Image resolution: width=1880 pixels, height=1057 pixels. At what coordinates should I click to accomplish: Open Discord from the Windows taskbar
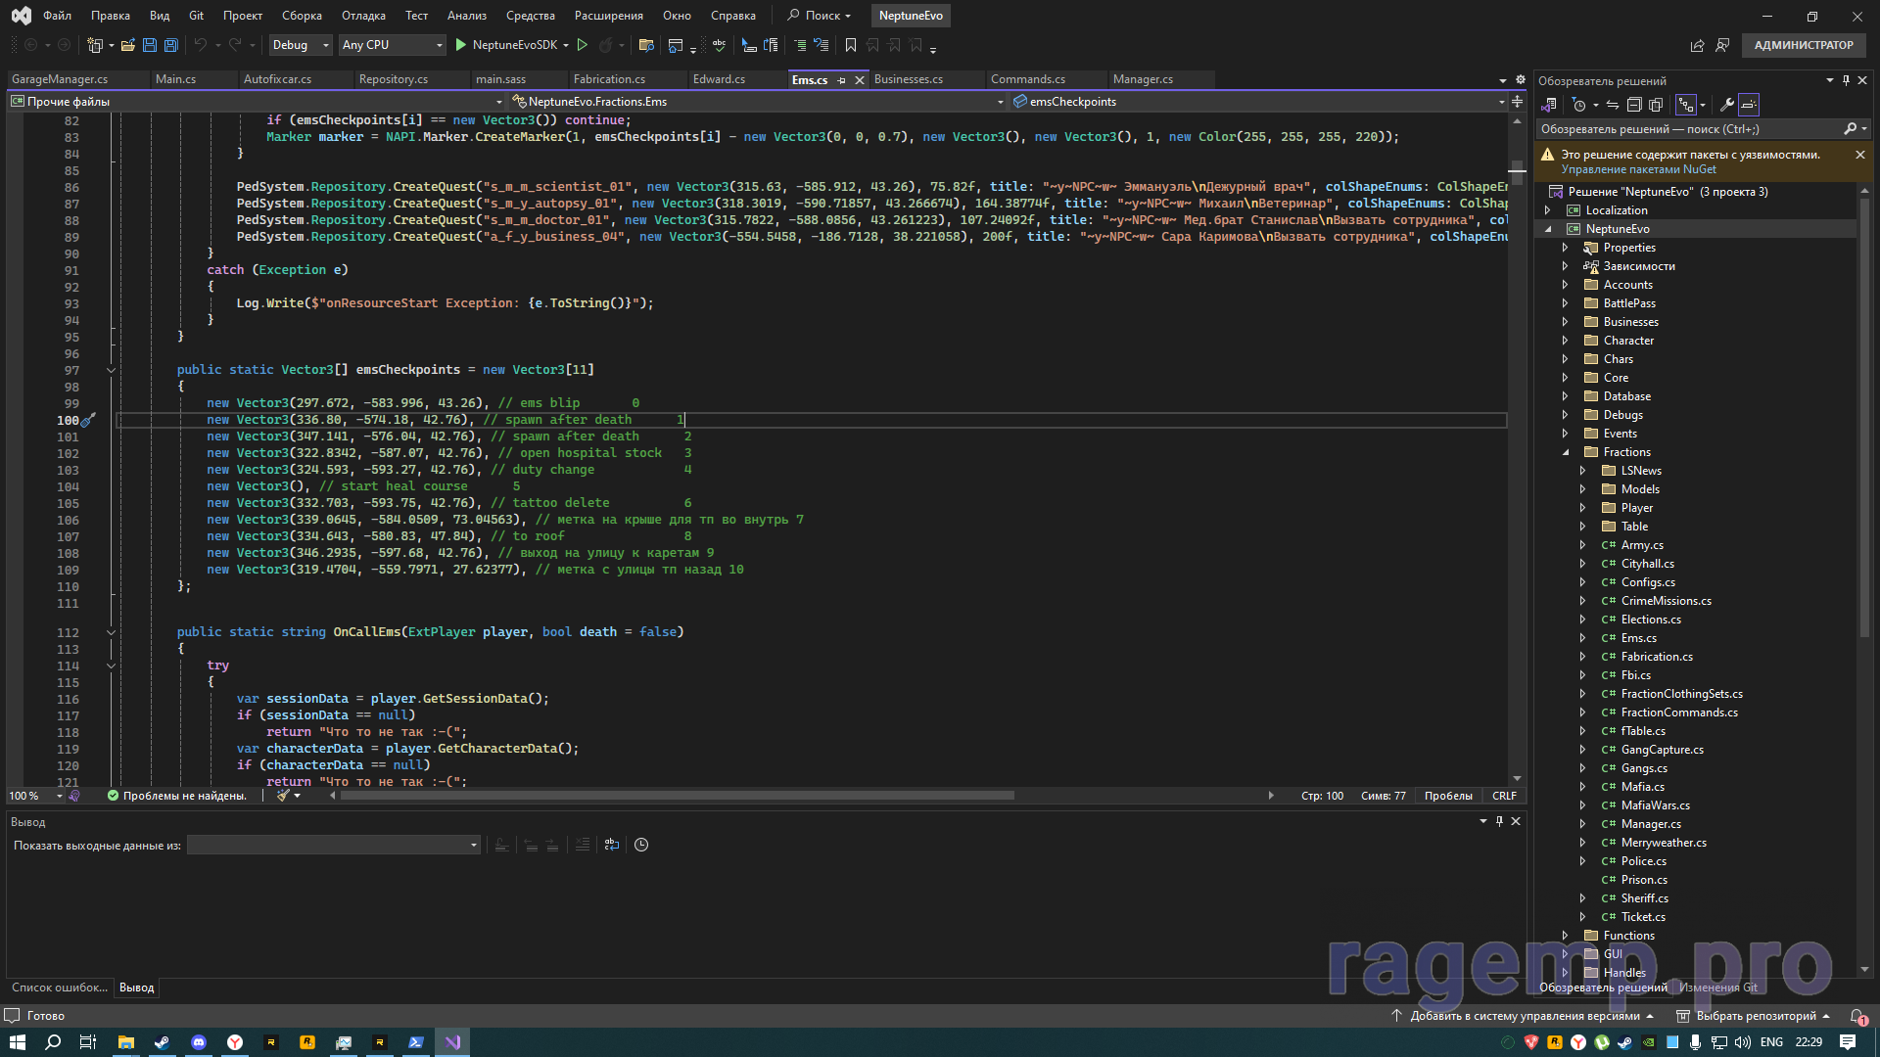[199, 1042]
